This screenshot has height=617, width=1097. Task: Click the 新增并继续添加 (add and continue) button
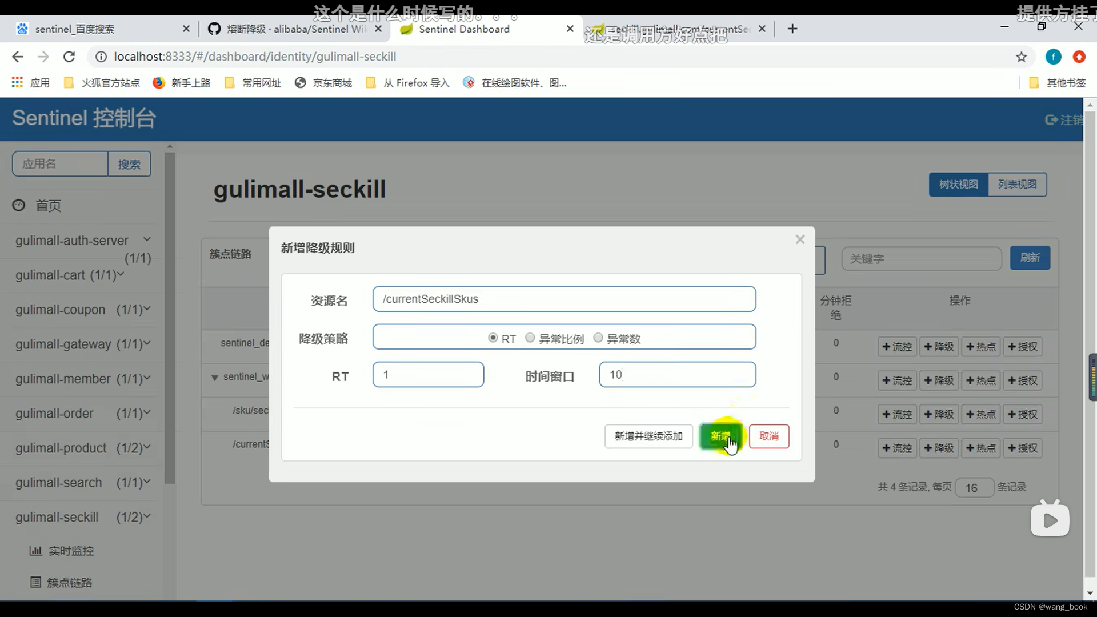[x=648, y=436]
